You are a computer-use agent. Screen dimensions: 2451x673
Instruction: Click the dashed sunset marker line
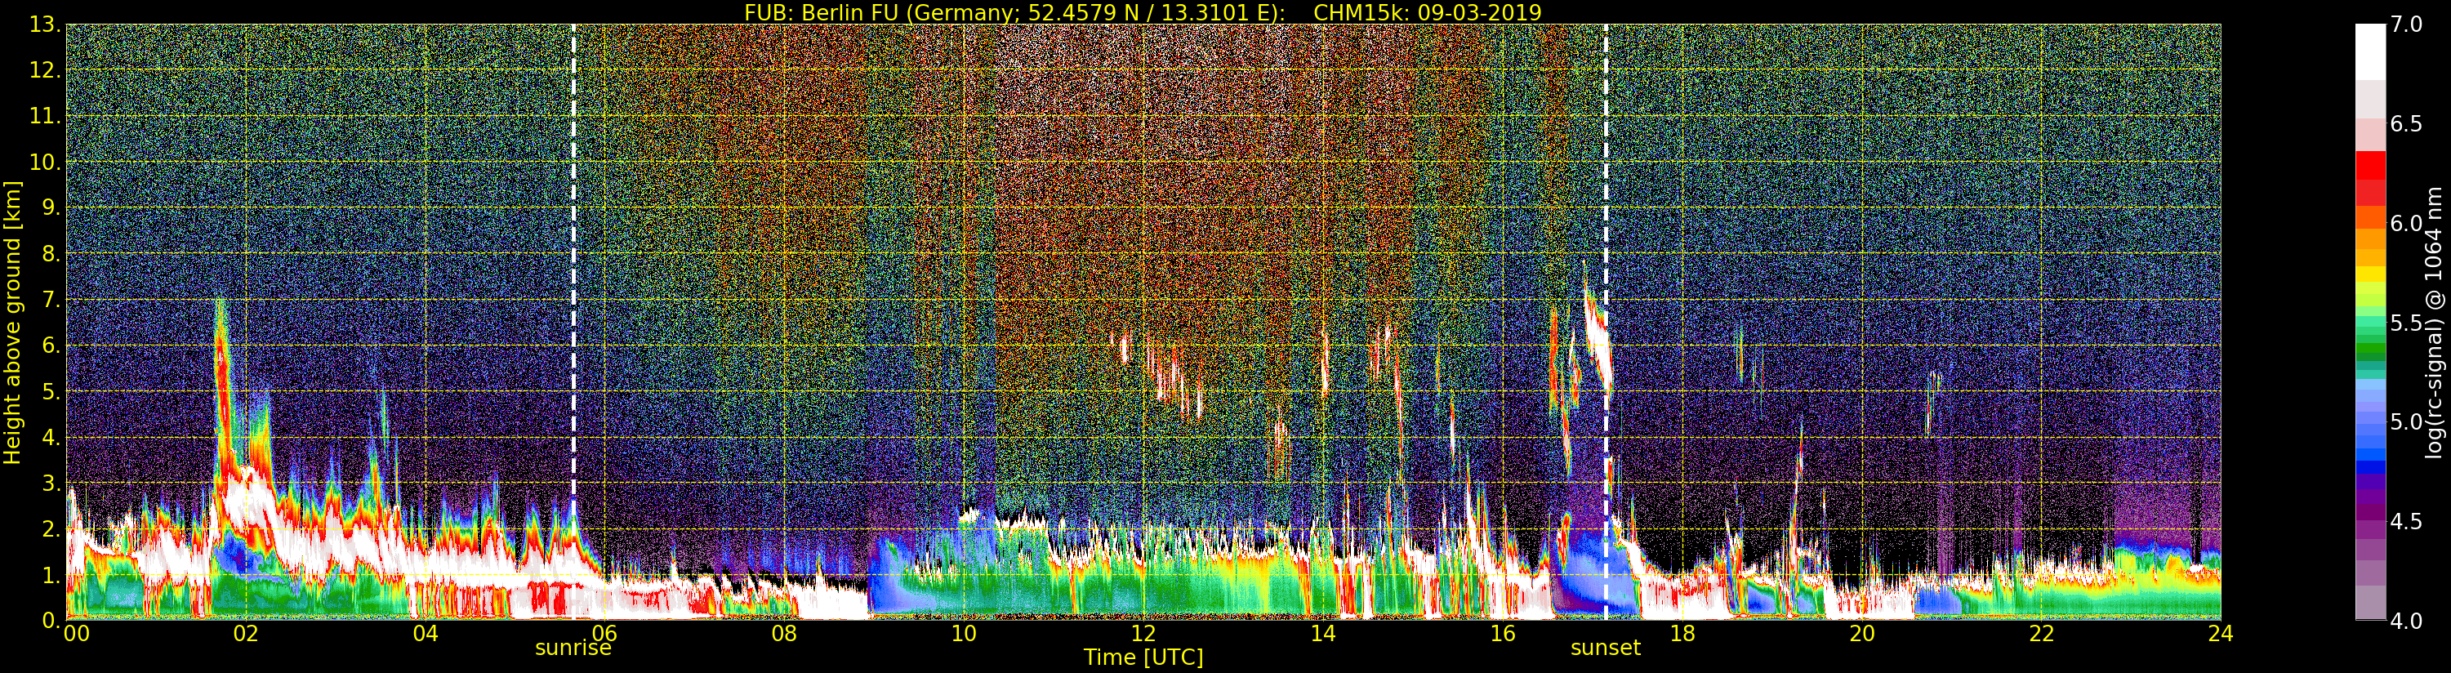1606,322
